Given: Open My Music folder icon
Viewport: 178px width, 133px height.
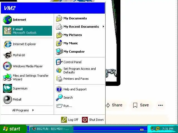Looking at the screenshot, I should 59,43.
